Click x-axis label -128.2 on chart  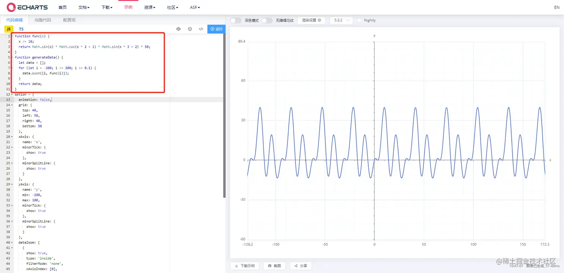pyautogui.click(x=247, y=244)
